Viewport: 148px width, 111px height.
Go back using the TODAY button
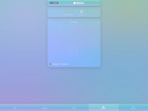(54, 3)
